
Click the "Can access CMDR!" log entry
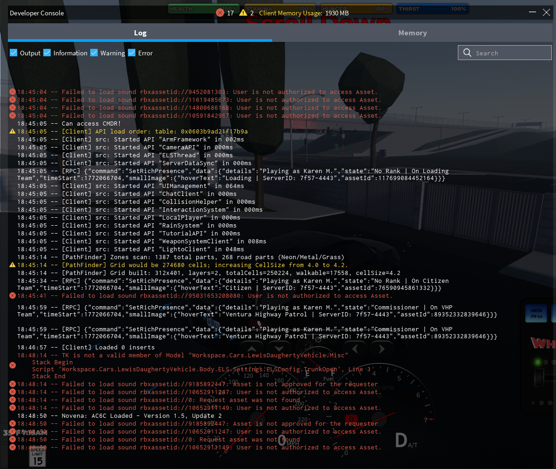(x=69, y=124)
